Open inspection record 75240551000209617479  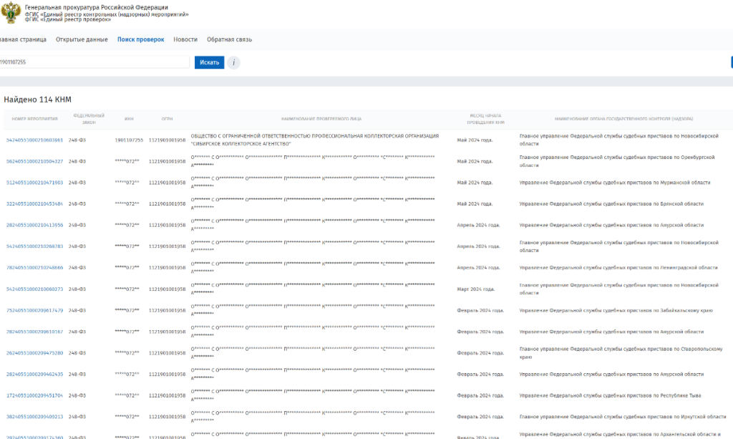coord(34,310)
